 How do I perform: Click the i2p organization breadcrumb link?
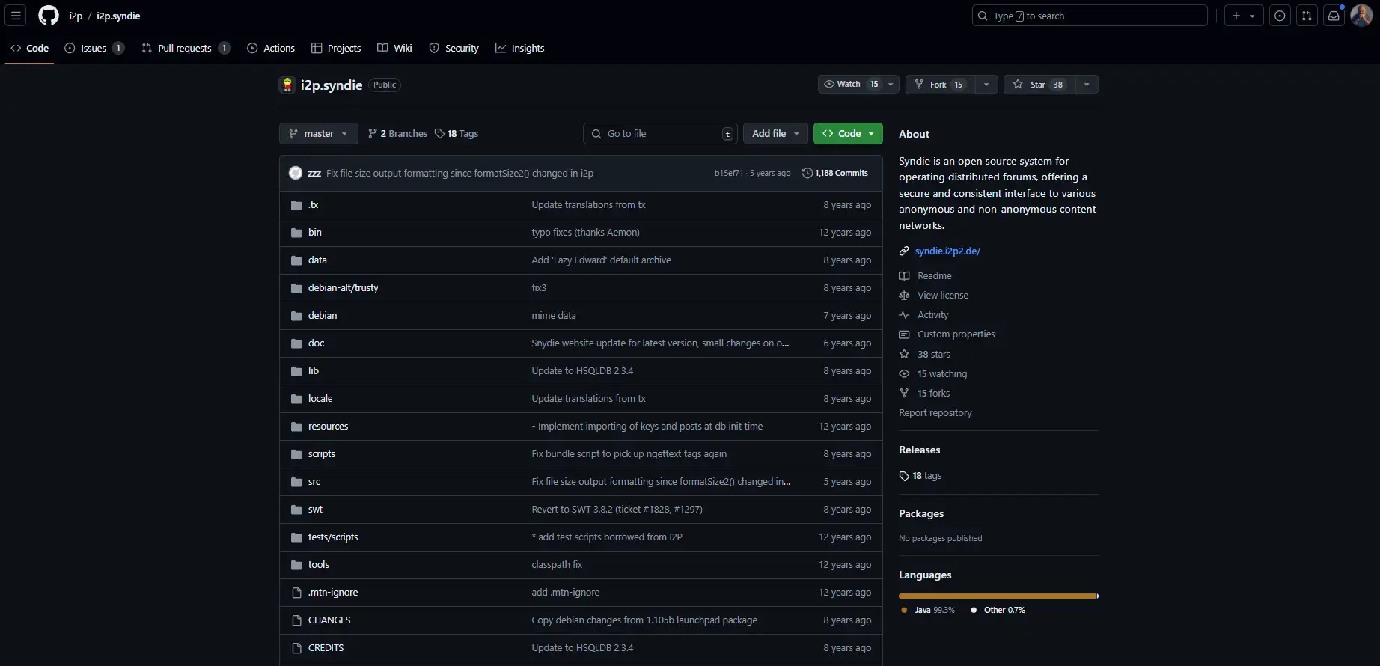point(76,16)
